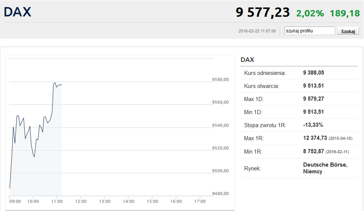Image resolution: width=364 pixels, height=211 pixels.
Task: Select the current index value 9 577,23
Action: [263, 12]
